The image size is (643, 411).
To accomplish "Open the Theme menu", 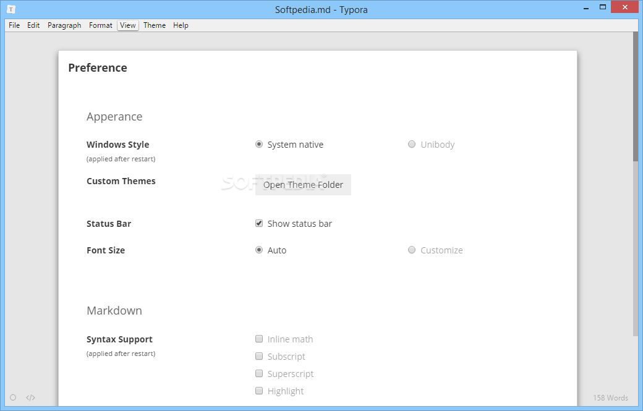I will coord(155,25).
